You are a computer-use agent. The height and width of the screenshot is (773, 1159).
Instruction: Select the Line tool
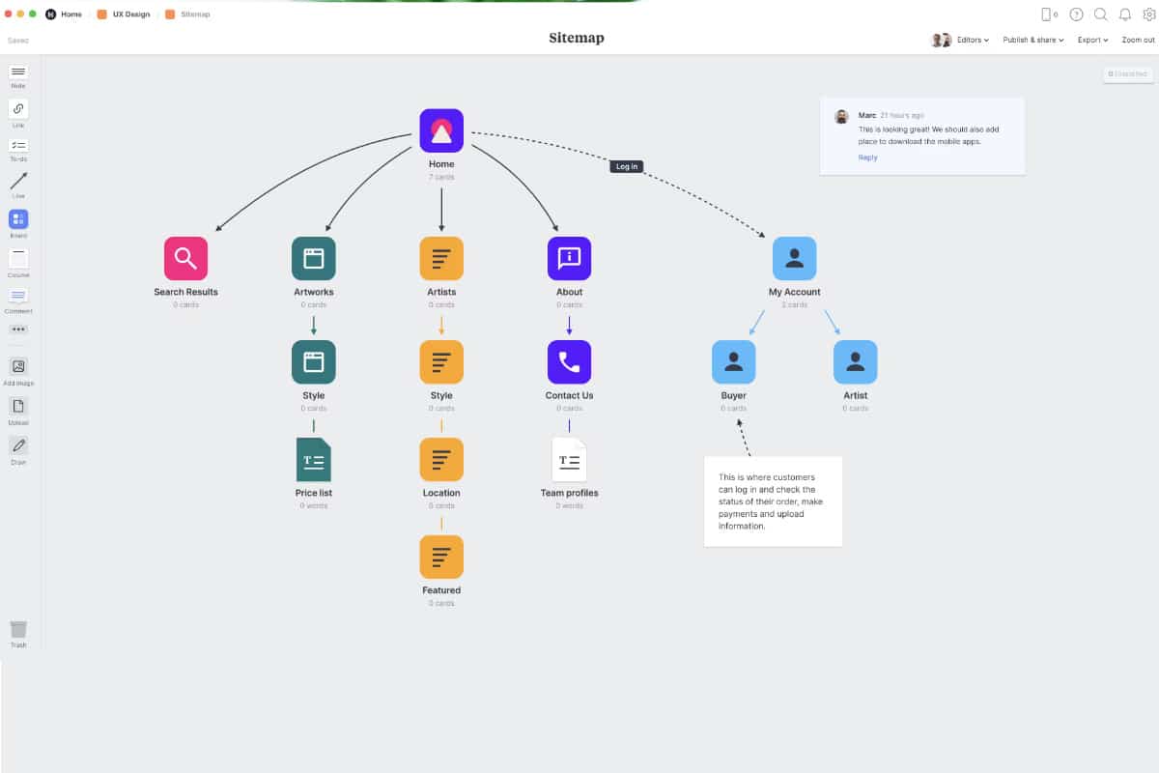point(17,184)
